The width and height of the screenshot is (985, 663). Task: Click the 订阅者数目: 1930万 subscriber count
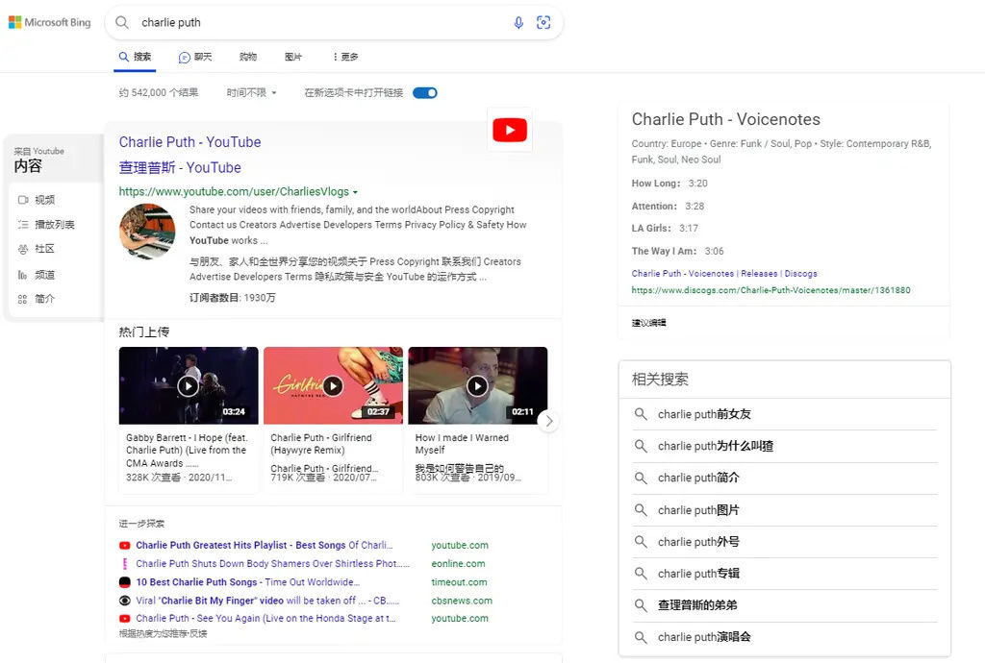click(x=233, y=298)
